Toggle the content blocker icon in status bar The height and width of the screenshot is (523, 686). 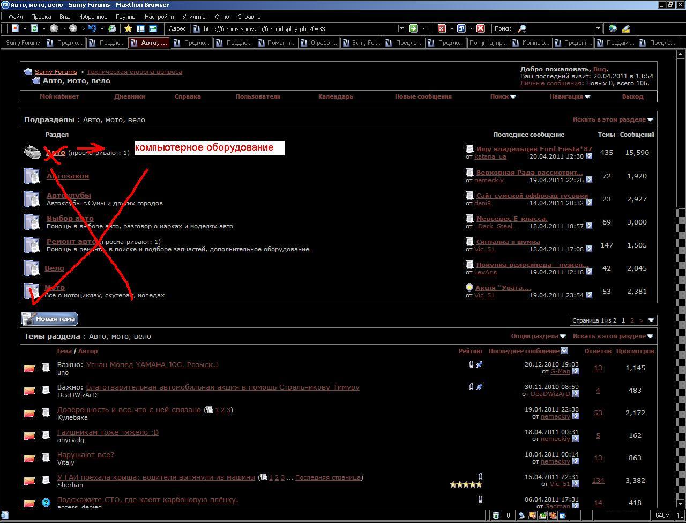[532, 515]
